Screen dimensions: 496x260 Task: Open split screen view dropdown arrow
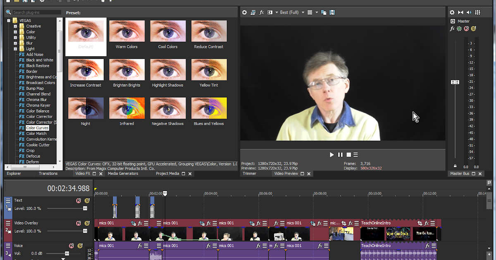[277, 12]
